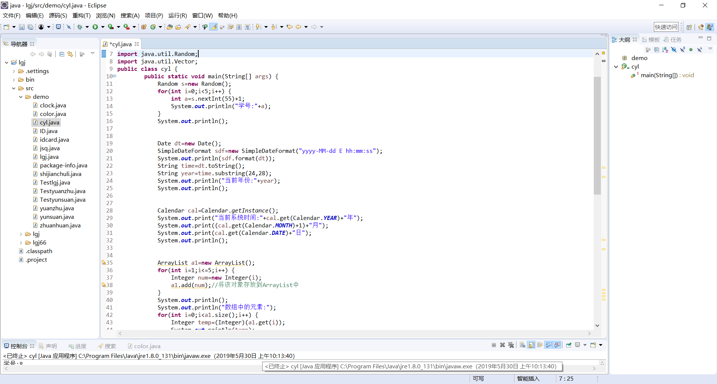The height and width of the screenshot is (384, 717).
Task: Select main(String[]) in the outline
Action: pos(659,75)
